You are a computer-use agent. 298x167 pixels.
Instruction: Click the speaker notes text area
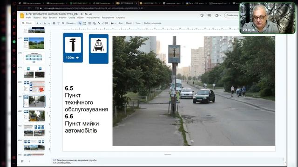(167, 161)
